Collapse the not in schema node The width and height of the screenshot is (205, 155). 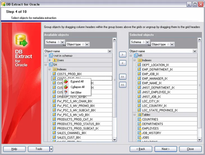pyautogui.click(x=45, y=56)
